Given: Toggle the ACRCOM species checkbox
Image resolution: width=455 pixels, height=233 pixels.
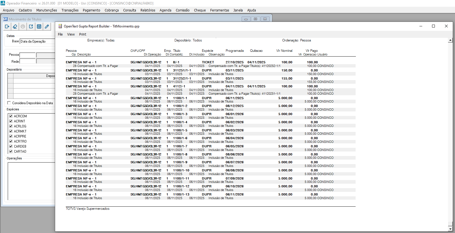Looking at the screenshot, I should (11, 116).
